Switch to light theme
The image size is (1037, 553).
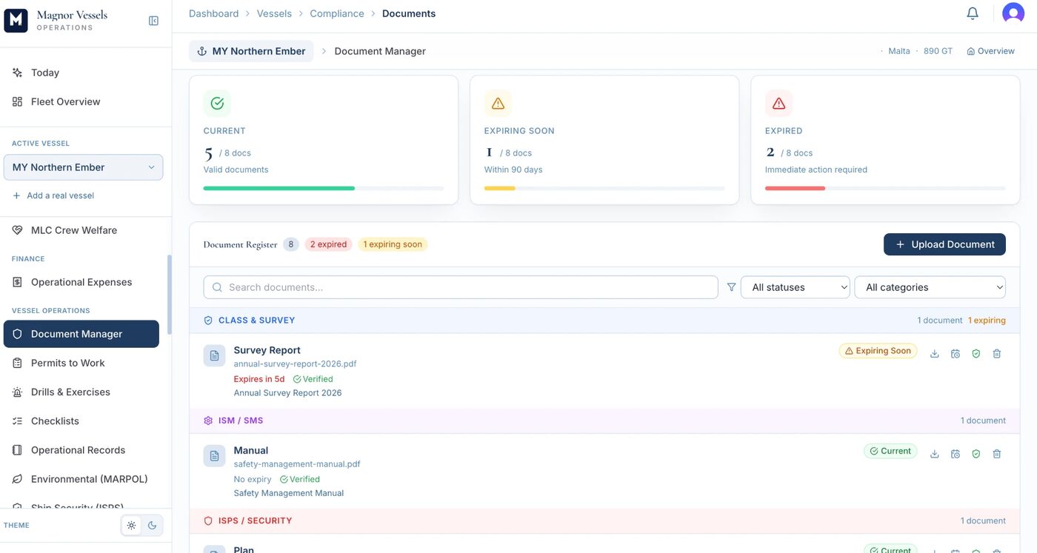[131, 526]
